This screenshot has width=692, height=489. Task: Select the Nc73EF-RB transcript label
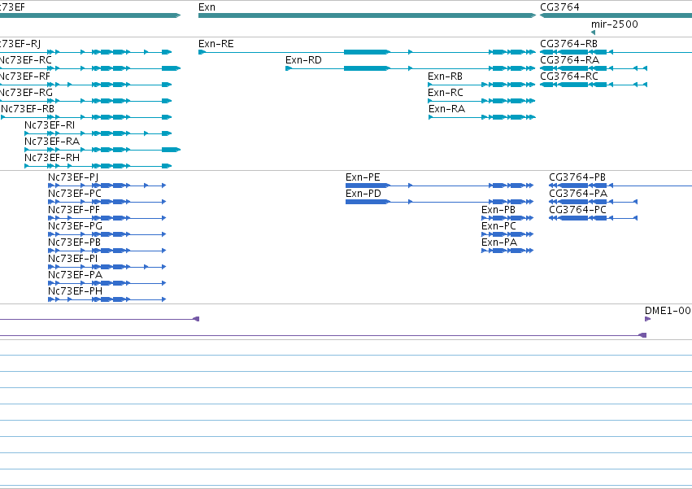(28, 109)
